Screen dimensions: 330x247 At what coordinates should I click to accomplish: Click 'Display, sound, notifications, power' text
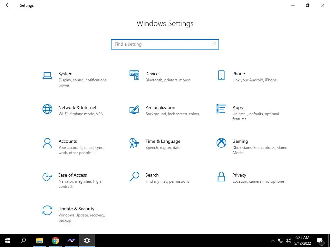83,83
